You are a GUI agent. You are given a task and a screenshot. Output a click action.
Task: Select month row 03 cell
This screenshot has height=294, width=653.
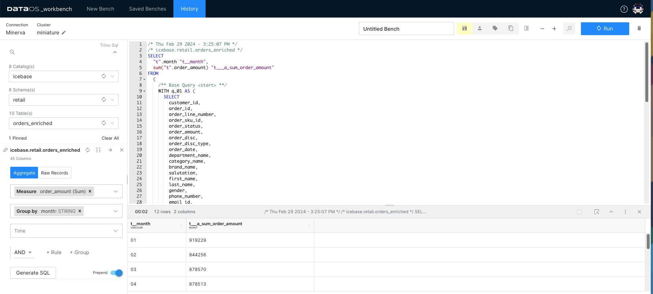[157, 269]
